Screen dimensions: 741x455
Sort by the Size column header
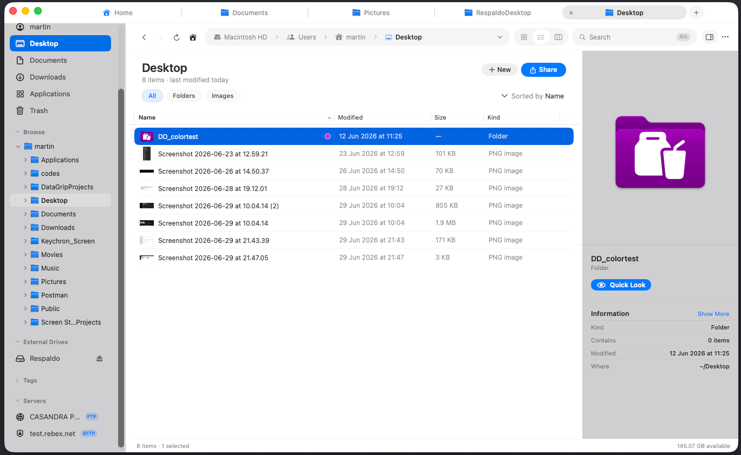click(x=457, y=117)
